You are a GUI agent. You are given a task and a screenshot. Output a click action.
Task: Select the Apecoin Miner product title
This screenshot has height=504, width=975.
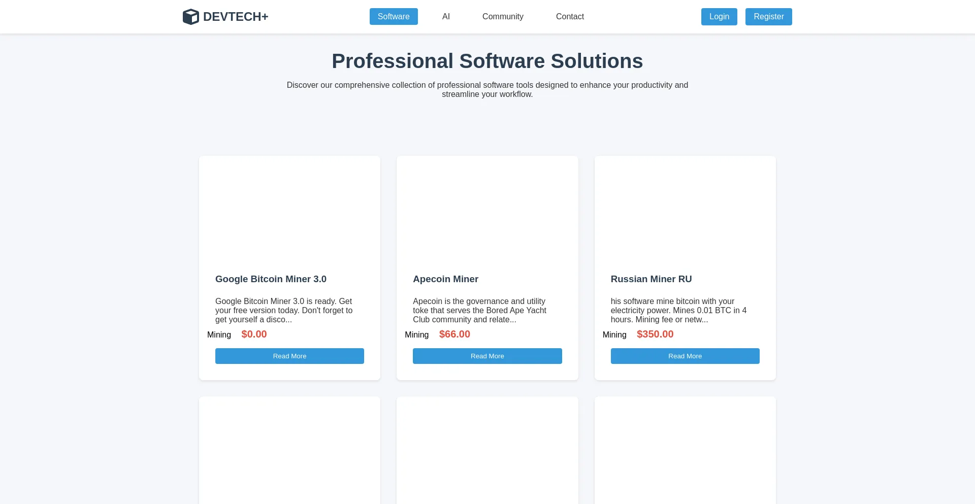pyautogui.click(x=445, y=279)
